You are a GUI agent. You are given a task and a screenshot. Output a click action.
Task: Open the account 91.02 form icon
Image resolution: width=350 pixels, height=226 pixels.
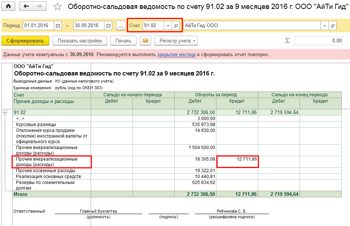click(x=176, y=26)
